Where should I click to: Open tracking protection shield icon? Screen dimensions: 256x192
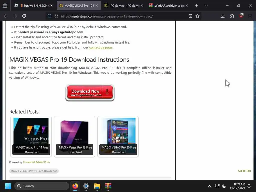(x=49, y=16)
